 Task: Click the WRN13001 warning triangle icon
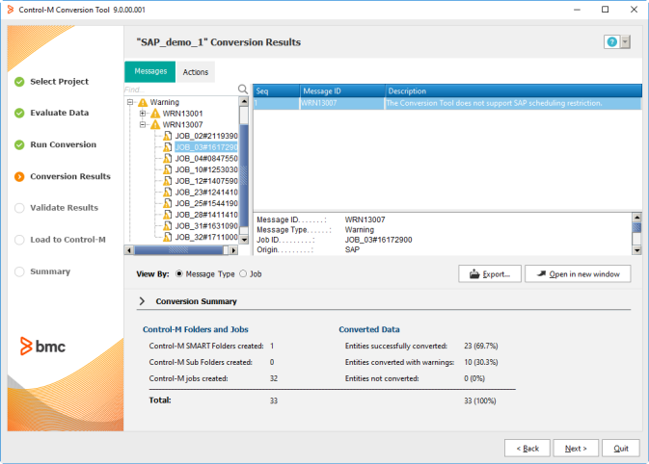pyautogui.click(x=155, y=114)
